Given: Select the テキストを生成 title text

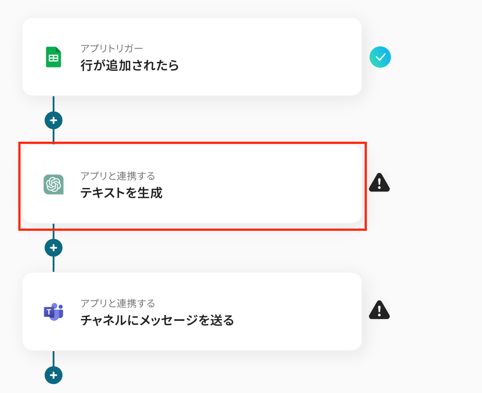Looking at the screenshot, I should pyautogui.click(x=121, y=193).
